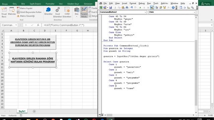Open the Insert menu in VBA editor
The width and height of the screenshot is (214, 120).
point(124,3)
